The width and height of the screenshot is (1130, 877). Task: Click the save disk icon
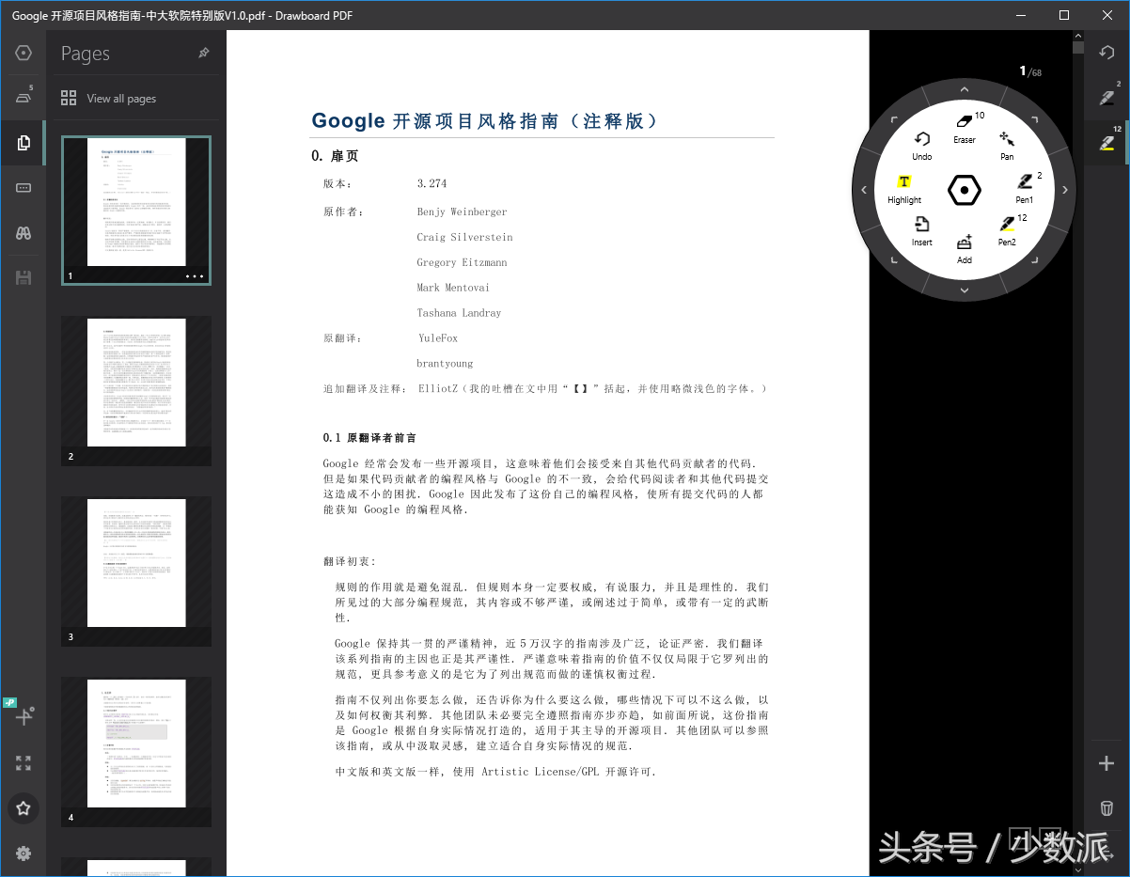click(x=24, y=277)
